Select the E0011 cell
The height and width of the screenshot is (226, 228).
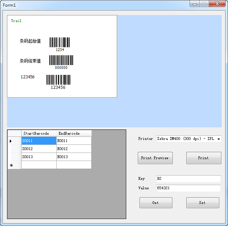click(x=74, y=141)
